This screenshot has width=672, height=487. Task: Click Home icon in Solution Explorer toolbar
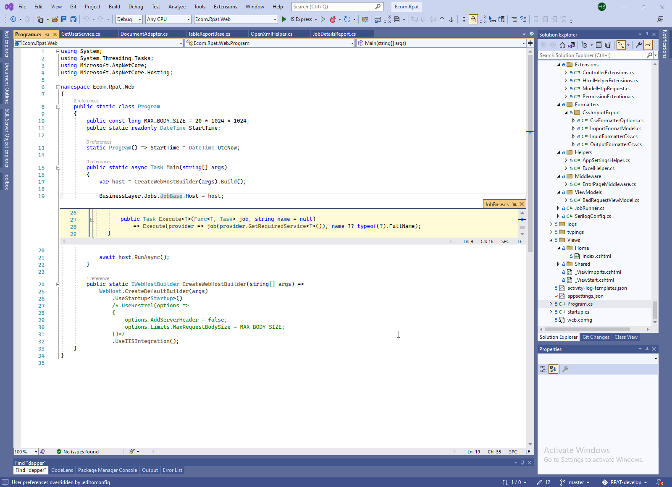(x=562, y=45)
